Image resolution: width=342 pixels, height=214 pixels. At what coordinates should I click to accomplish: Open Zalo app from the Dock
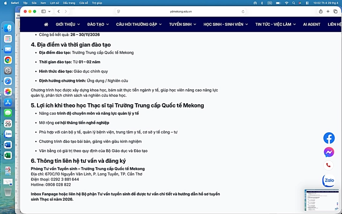point(8,134)
